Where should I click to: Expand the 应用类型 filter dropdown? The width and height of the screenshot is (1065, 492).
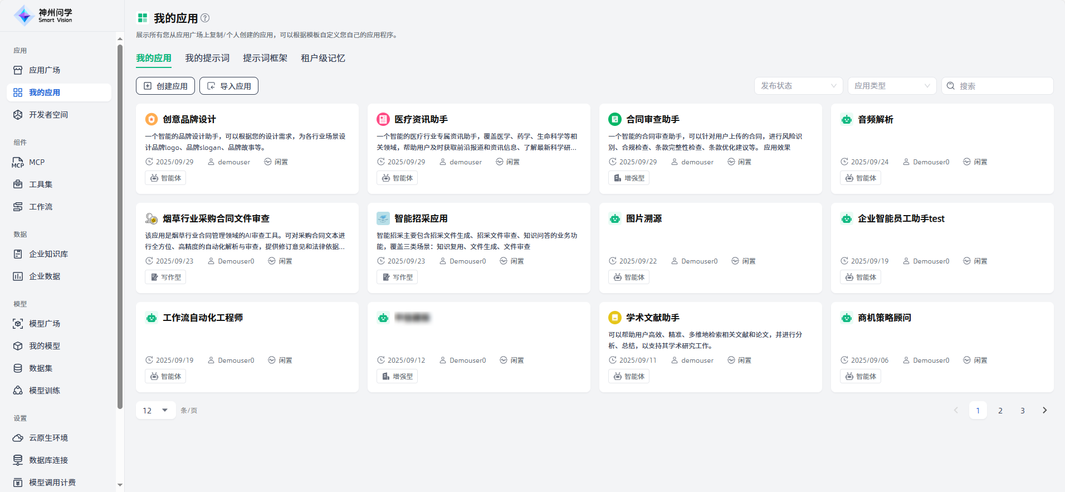pyautogui.click(x=892, y=86)
